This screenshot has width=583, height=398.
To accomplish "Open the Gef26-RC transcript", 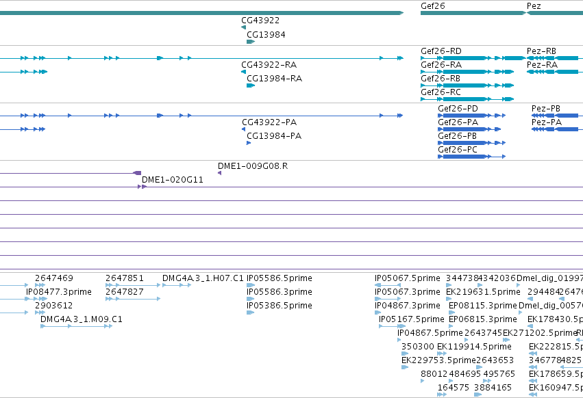I will [x=467, y=99].
